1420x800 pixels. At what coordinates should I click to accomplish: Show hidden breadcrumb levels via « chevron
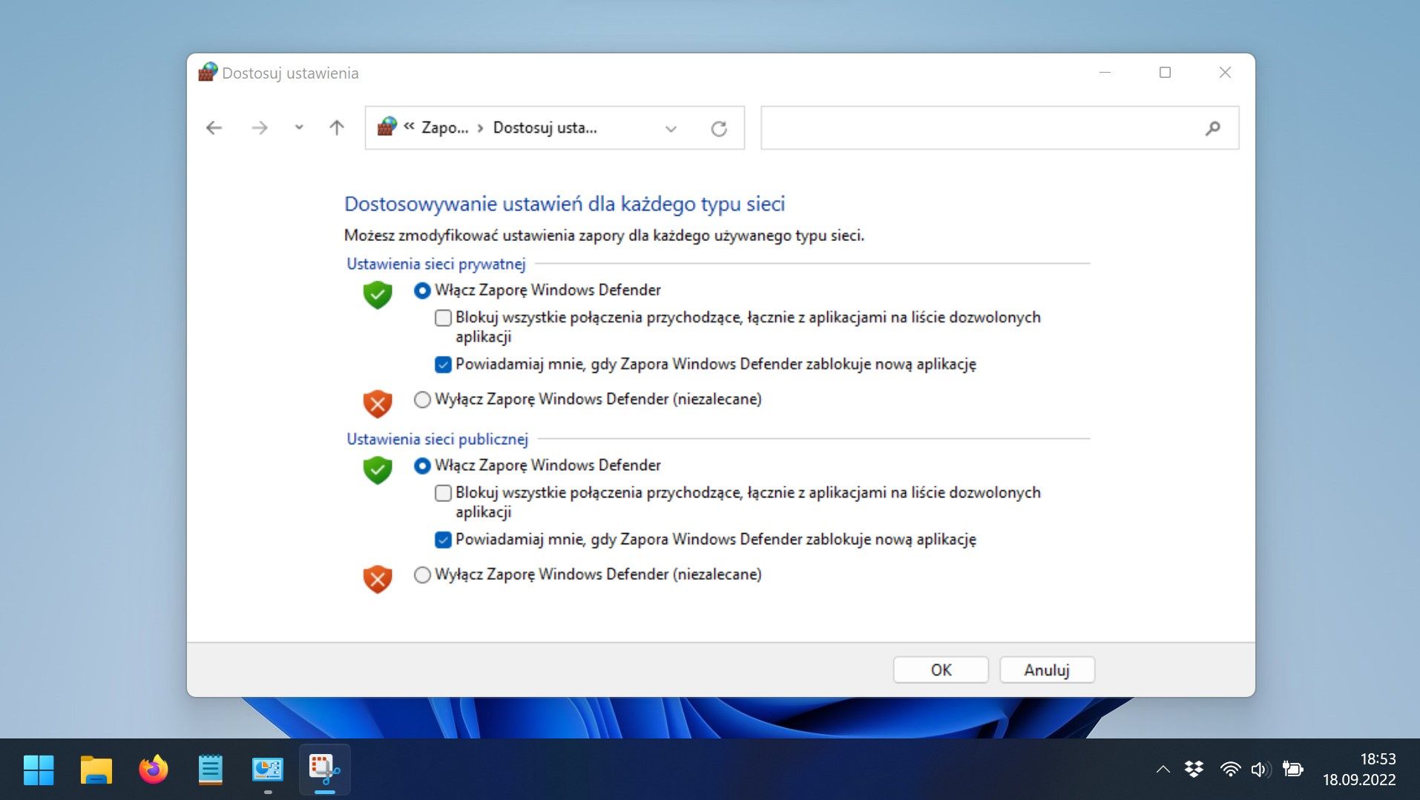tap(409, 127)
